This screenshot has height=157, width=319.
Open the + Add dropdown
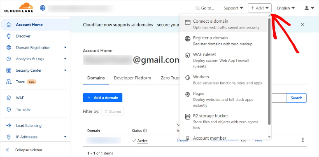click(x=260, y=8)
